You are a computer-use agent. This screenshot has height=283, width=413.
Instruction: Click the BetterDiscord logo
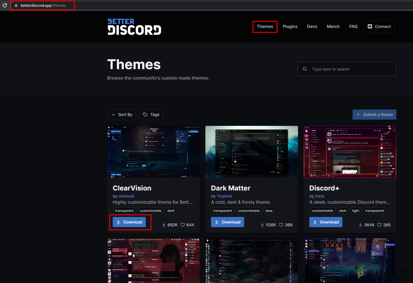[134, 27]
